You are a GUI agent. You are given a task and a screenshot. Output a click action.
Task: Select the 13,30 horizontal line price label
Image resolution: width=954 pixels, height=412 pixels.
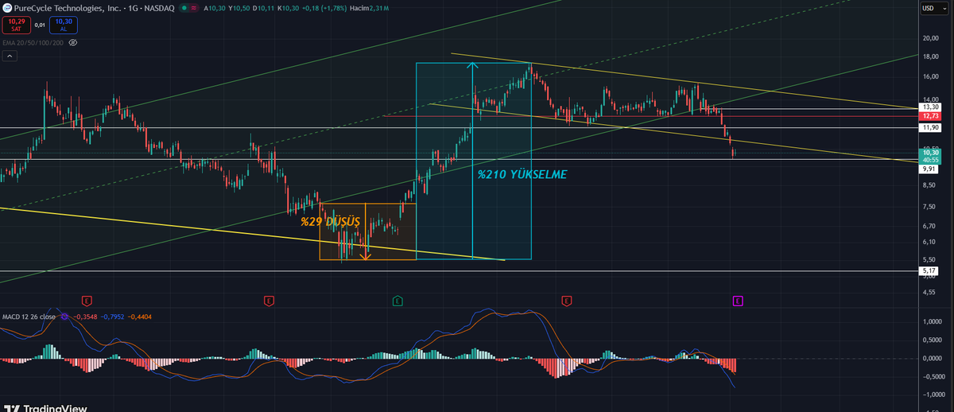(929, 107)
